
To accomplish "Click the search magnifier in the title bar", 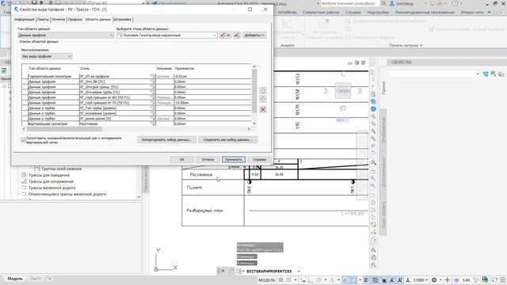I will [383, 3].
